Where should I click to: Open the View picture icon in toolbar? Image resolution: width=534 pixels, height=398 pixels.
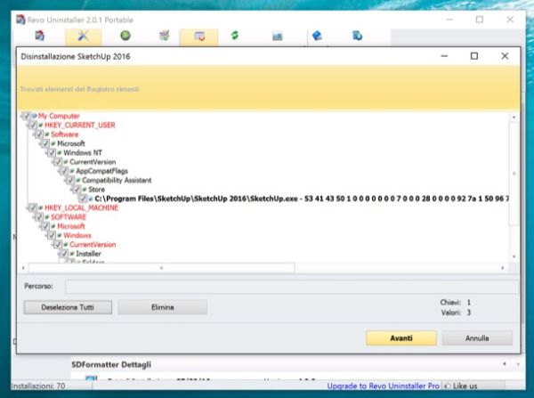278,36
